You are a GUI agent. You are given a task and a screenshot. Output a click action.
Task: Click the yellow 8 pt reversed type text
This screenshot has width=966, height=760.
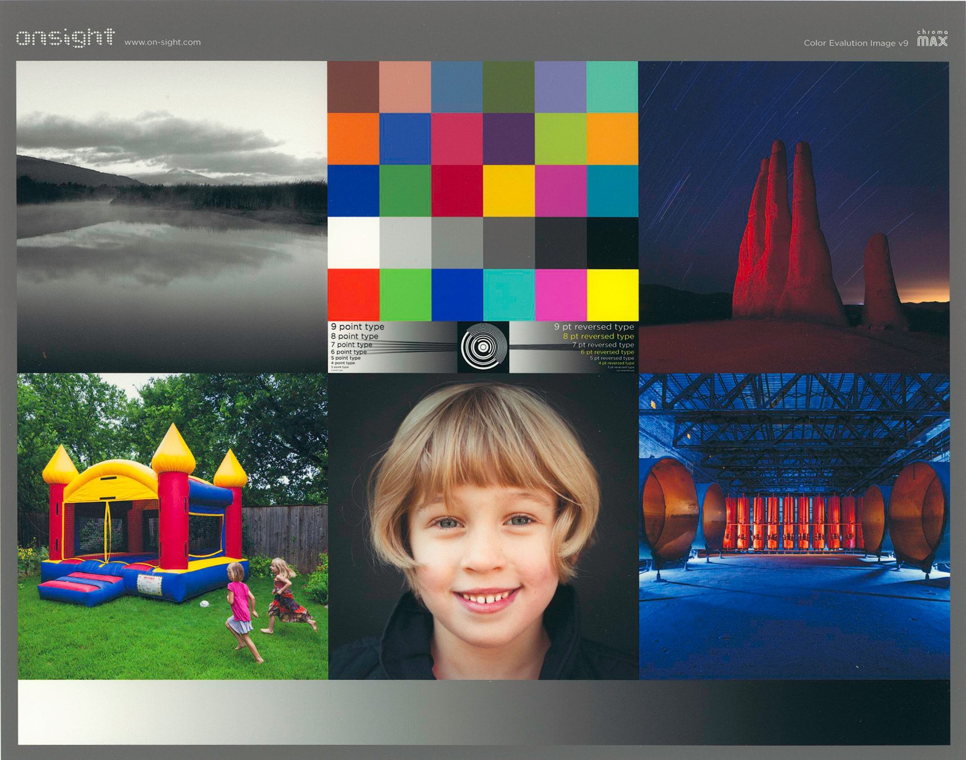point(598,336)
